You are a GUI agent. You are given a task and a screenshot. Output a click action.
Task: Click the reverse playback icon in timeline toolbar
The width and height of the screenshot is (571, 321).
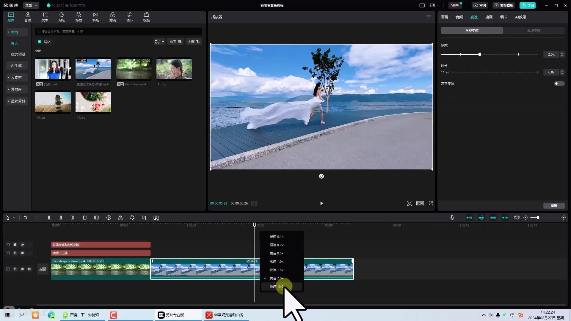point(109,218)
